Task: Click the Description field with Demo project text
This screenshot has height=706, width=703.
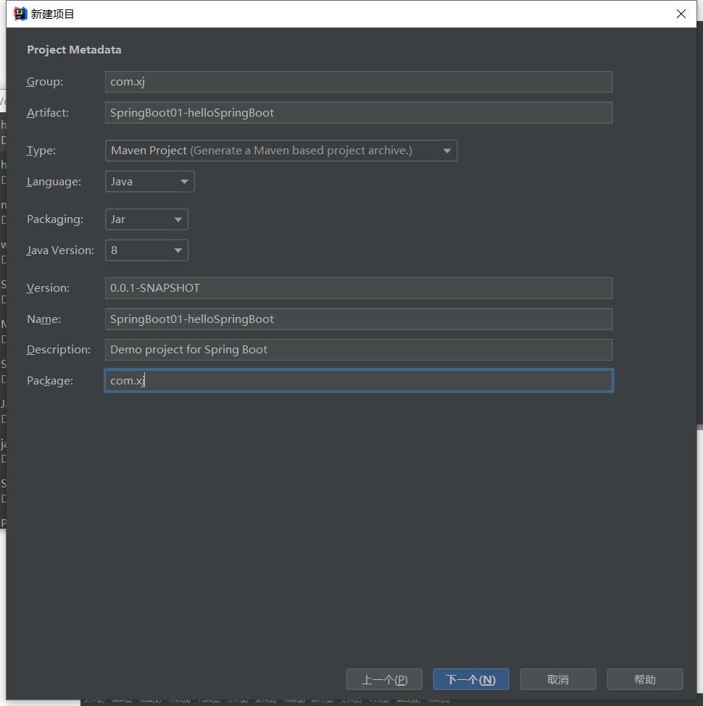Action: point(358,350)
